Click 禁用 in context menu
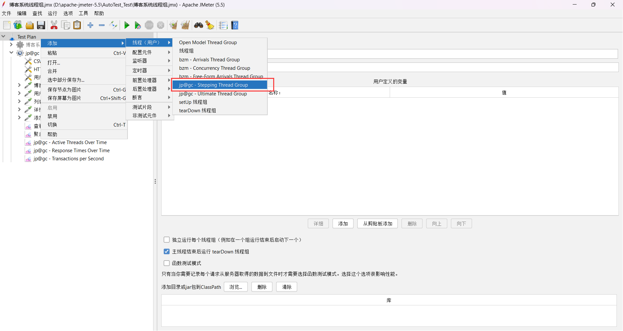 point(84,116)
